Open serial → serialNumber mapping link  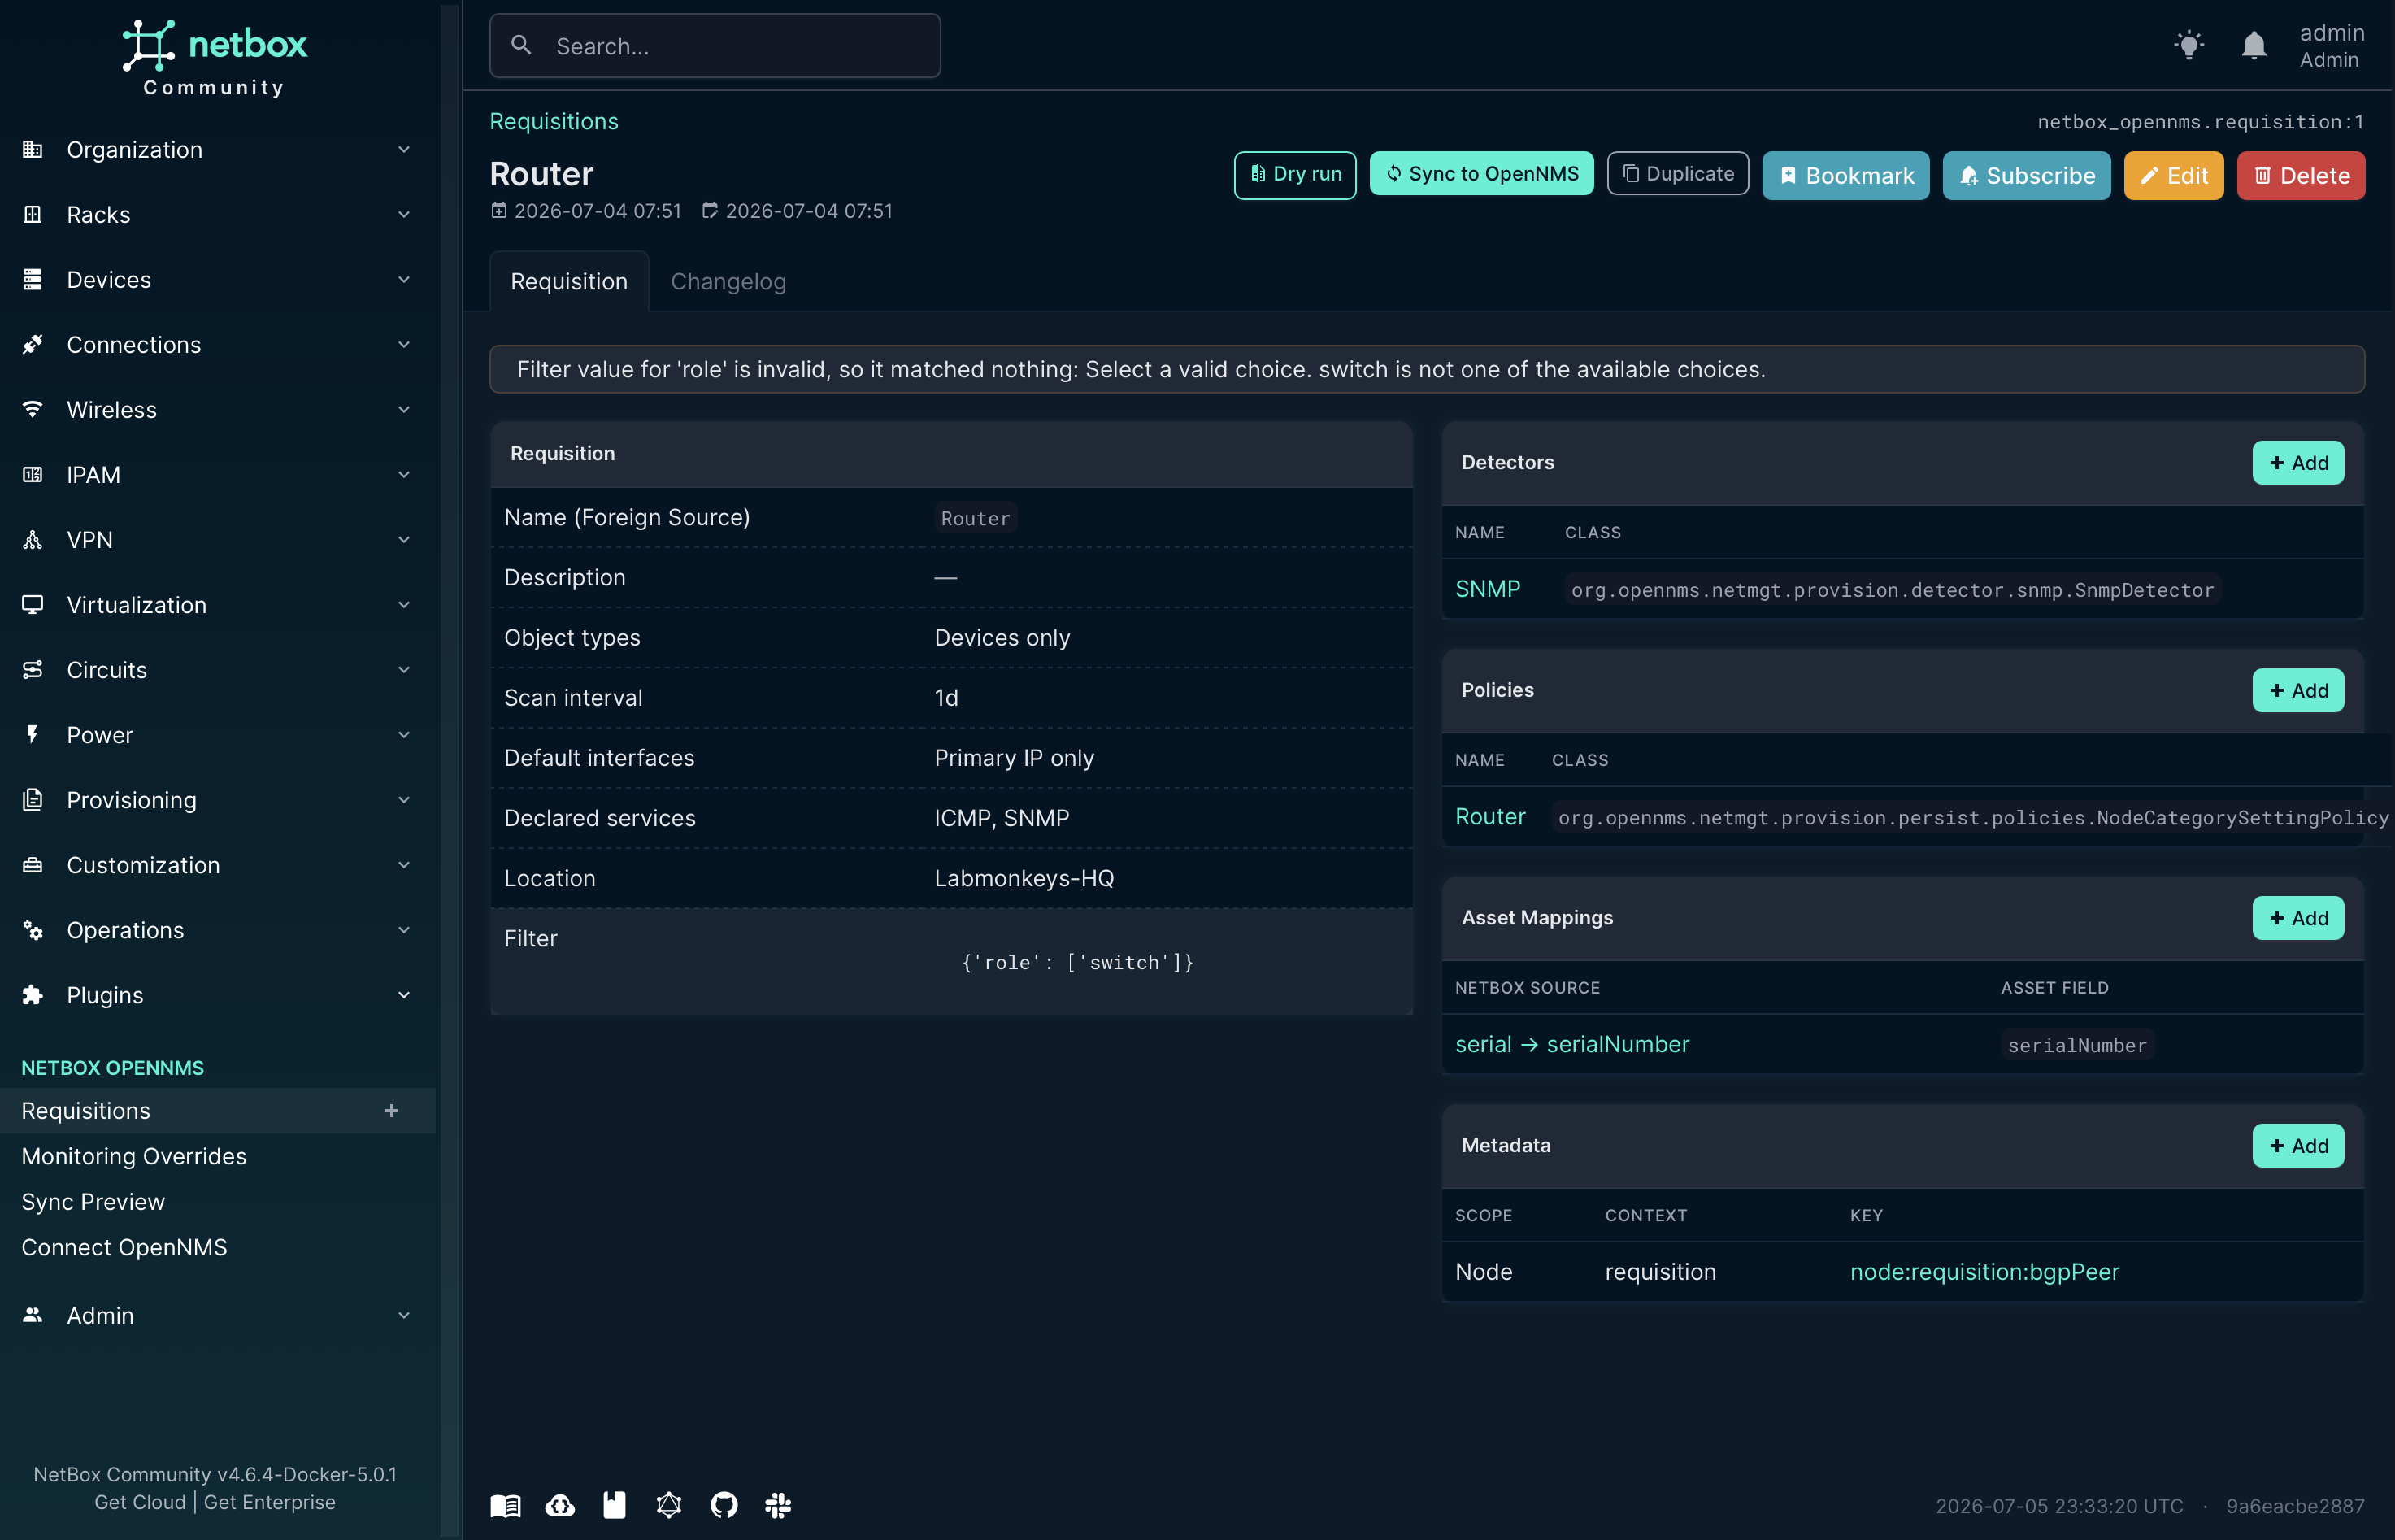(x=1571, y=1044)
